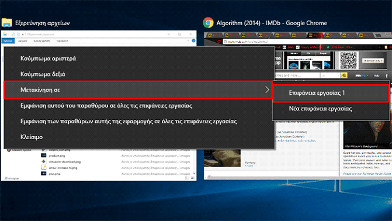Viewport: 392px width, 221px height.
Task: Expand the Μετακίνηση σε submenu arrow
Action: point(267,89)
